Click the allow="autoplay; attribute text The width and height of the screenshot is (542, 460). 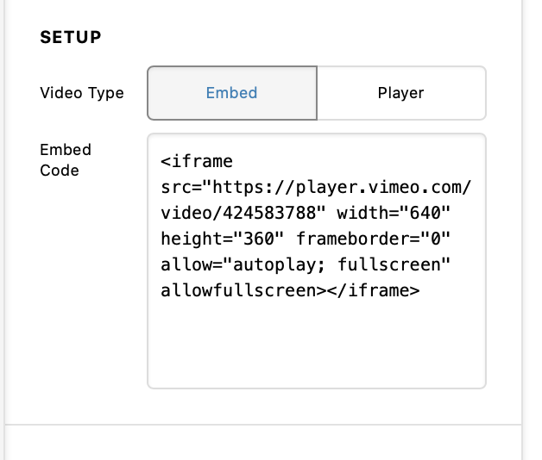pyautogui.click(x=243, y=264)
